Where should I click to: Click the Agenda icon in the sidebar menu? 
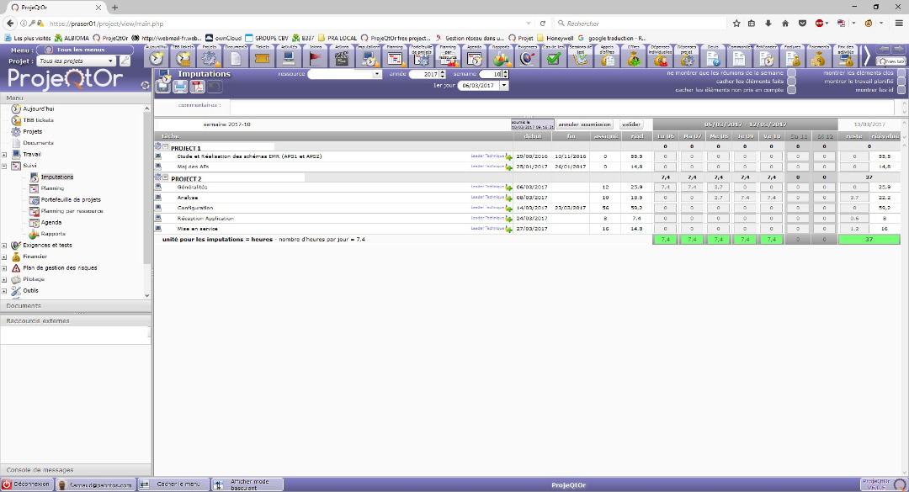tap(34, 223)
